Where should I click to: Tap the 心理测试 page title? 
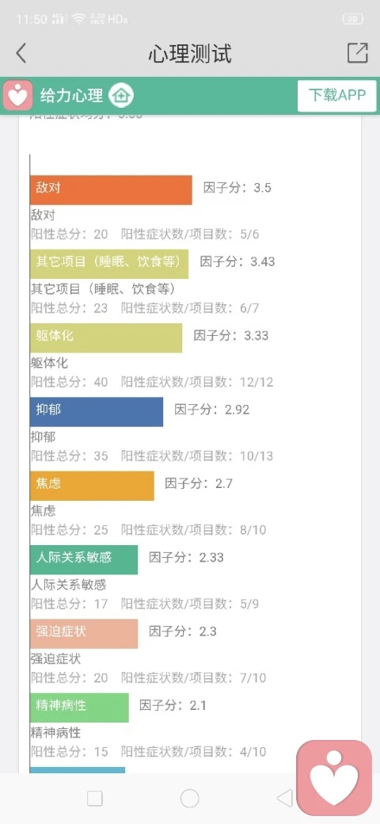pos(189,54)
